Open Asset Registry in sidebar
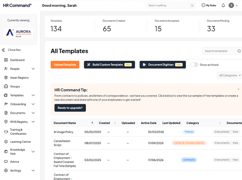This screenshot has height=180, width=242. 20,77
